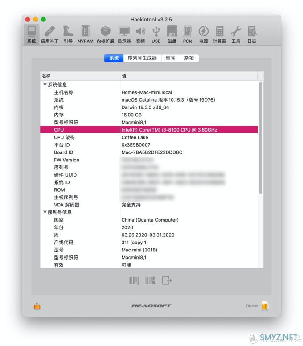Viewport: 303px width, 346px height.
Task: Select the 硬件 UUID row
Action: click(149, 175)
